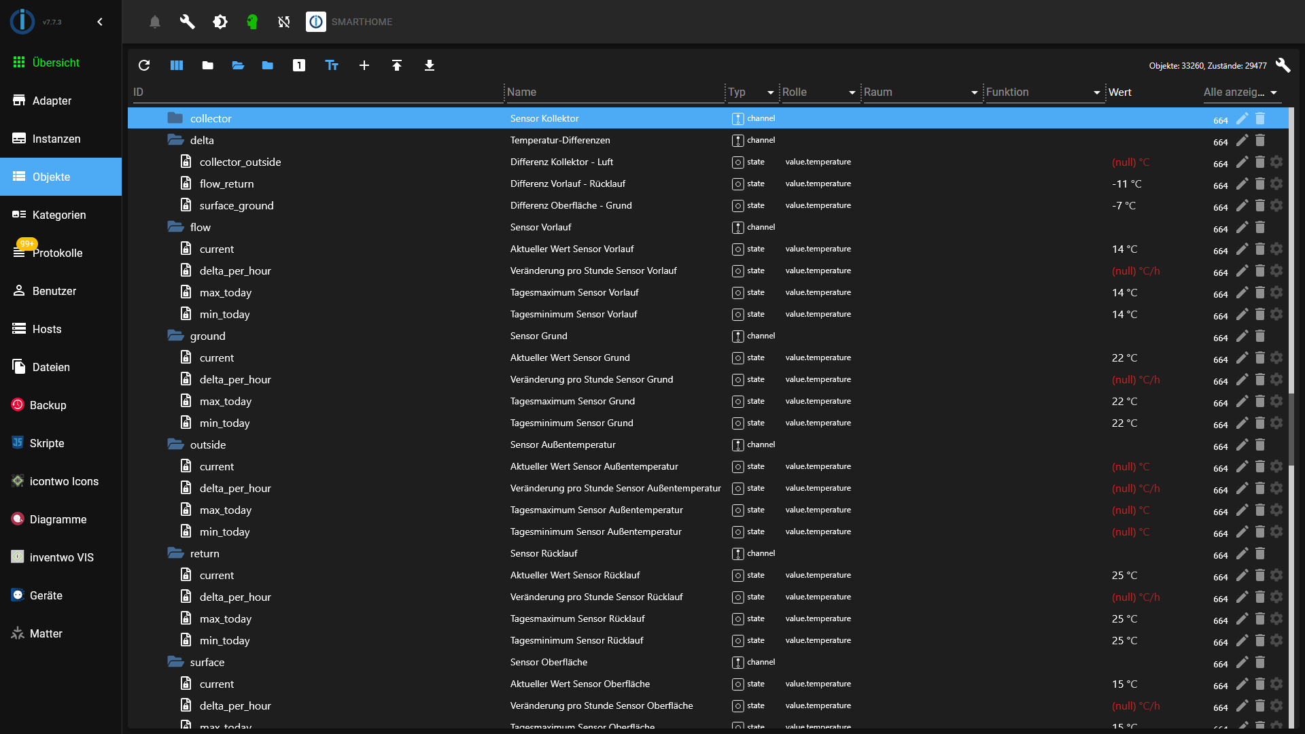This screenshot has width=1305, height=734.
Task: Open custom settings gear for ground current
Action: pos(1276,357)
